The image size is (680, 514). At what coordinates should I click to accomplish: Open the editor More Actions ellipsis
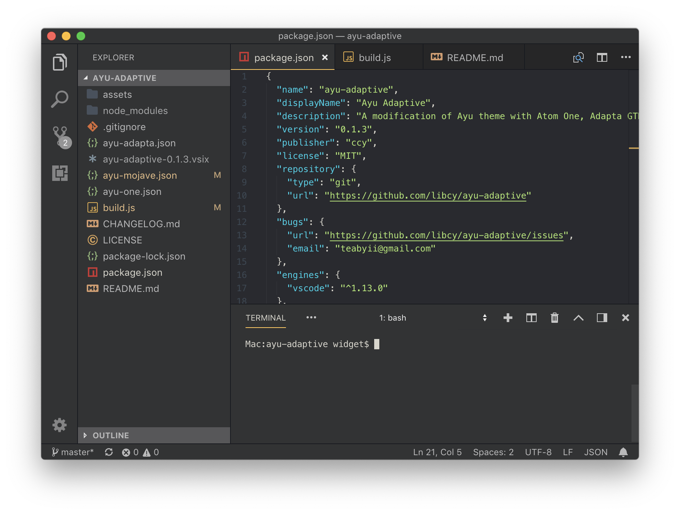pos(626,57)
